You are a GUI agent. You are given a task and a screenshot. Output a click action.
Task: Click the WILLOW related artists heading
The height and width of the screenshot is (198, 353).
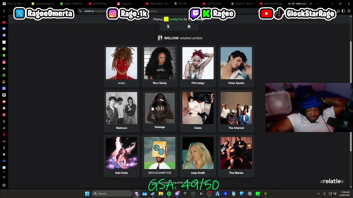(183, 38)
